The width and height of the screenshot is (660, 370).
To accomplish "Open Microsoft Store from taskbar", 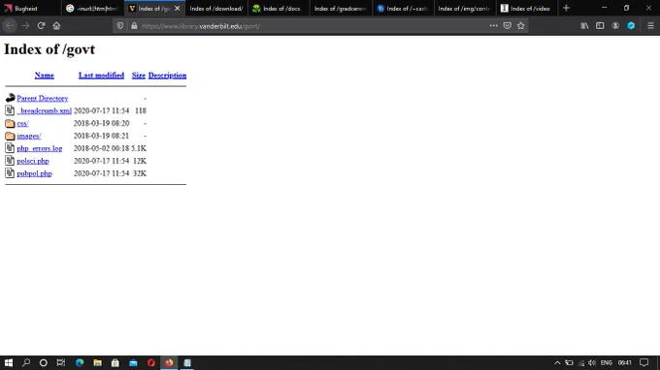I will (115, 362).
